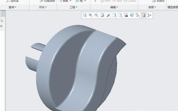Click the Repaint screen icon
The image size is (178, 111).
(x=102, y=15)
